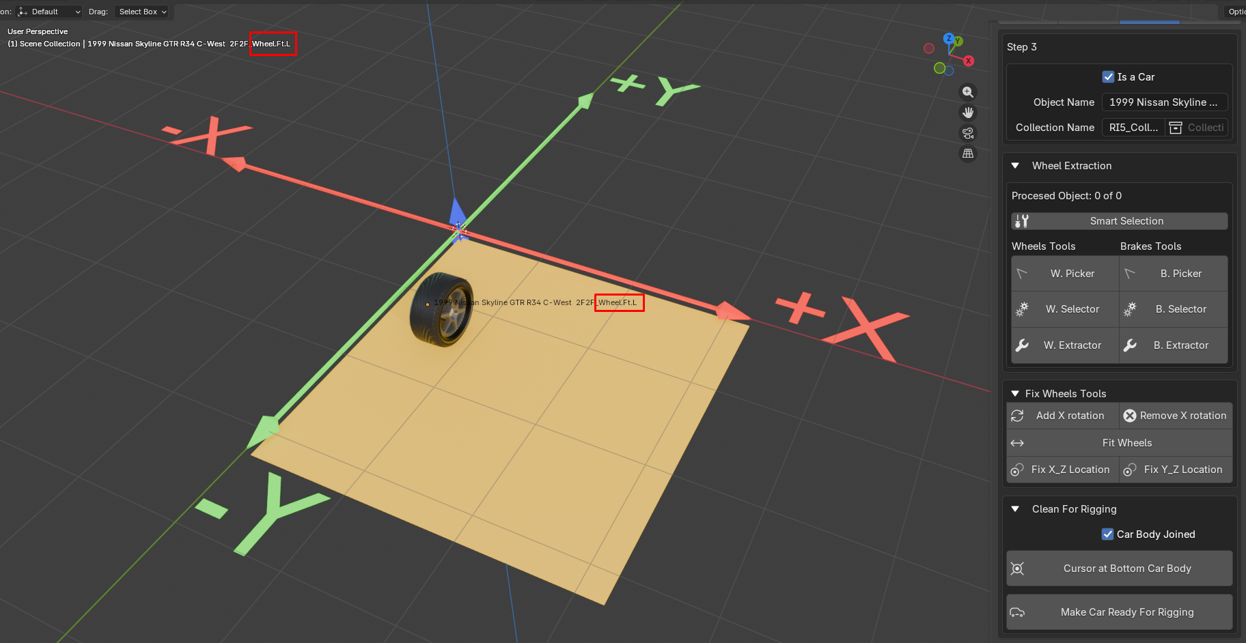The height and width of the screenshot is (643, 1246).
Task: Run the B. Selector tool
Action: coord(1174,309)
